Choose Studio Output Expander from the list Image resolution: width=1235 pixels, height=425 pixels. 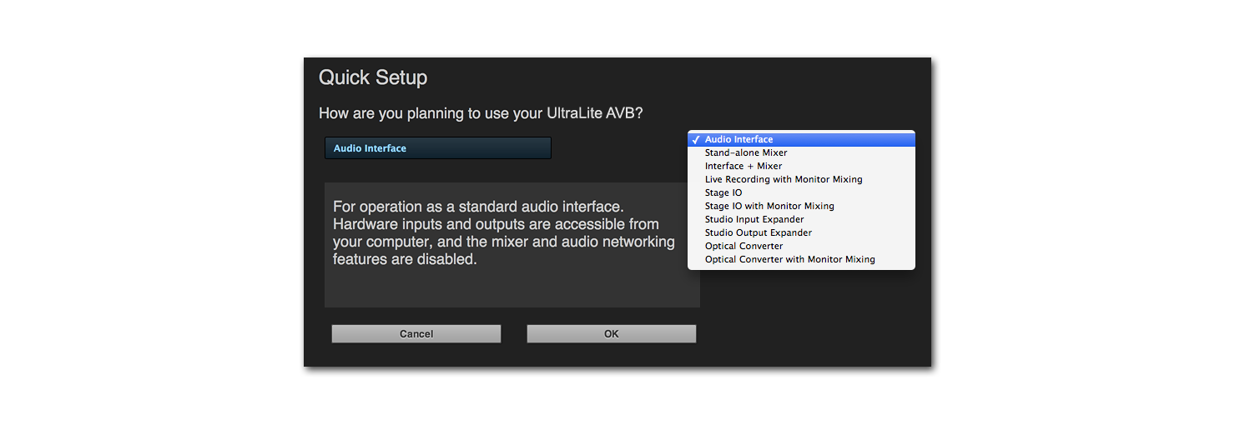[758, 233]
